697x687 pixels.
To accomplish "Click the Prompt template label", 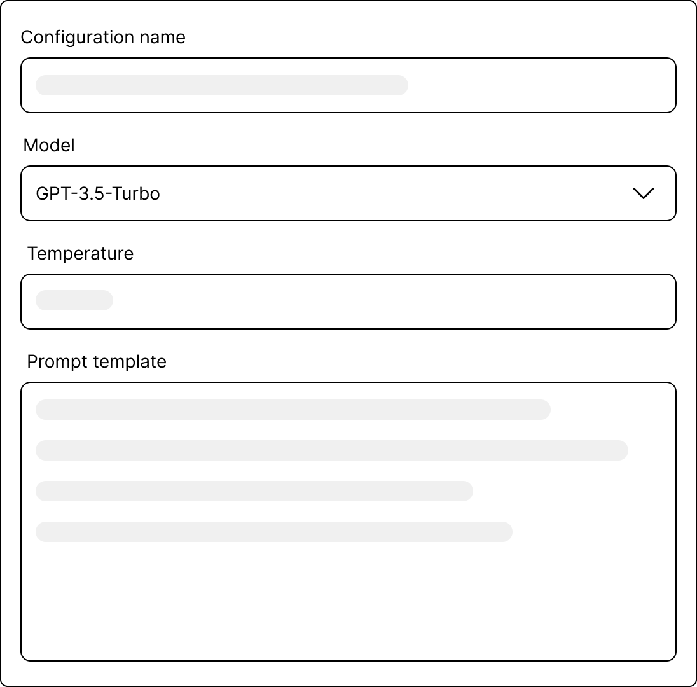I will (x=97, y=362).
